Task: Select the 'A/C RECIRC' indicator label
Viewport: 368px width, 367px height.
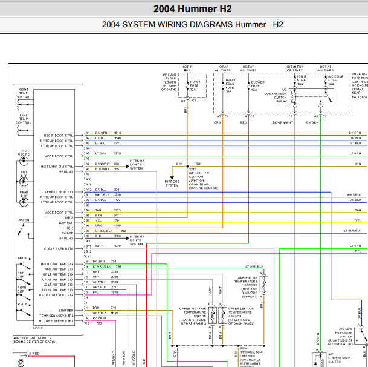Action: click(24, 153)
